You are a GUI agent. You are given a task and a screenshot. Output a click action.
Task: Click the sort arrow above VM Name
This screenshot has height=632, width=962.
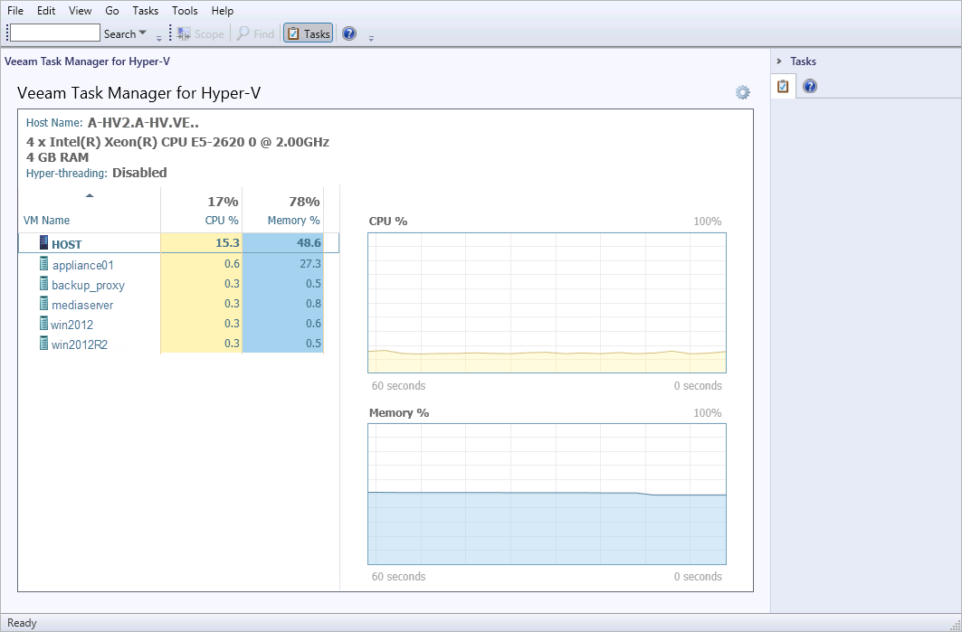click(x=90, y=195)
